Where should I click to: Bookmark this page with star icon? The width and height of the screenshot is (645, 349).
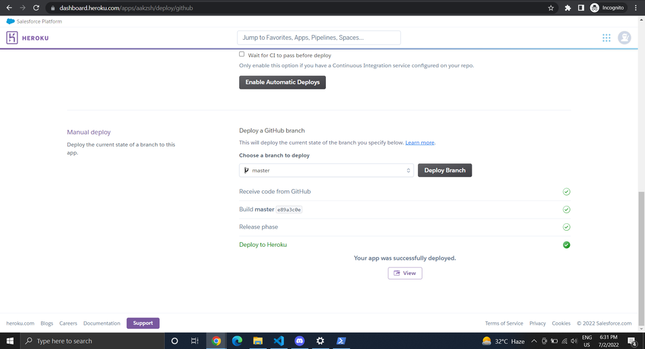pyautogui.click(x=551, y=8)
